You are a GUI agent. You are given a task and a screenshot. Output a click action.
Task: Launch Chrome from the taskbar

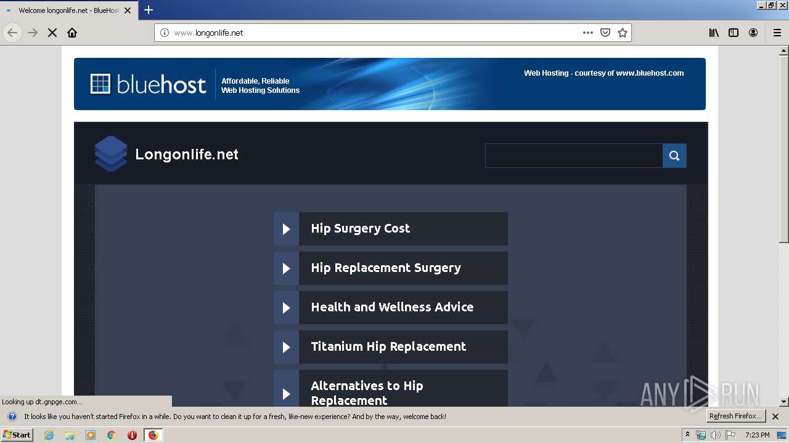111,435
